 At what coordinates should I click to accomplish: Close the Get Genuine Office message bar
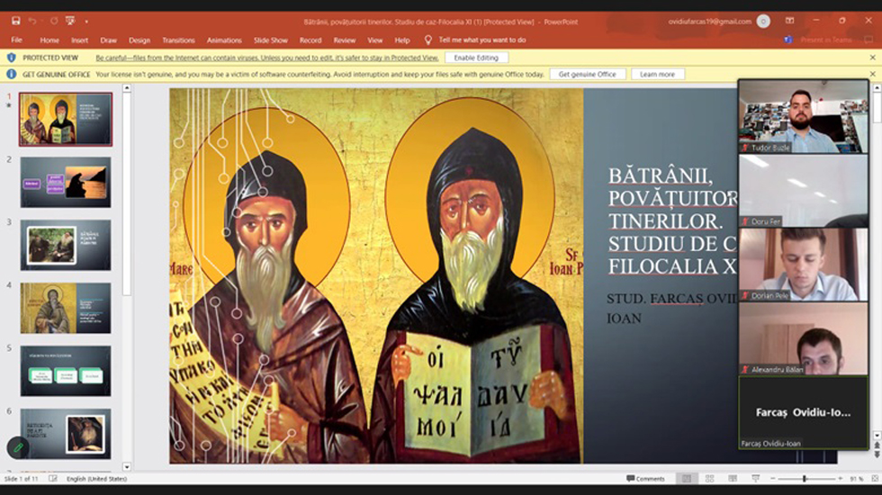(872, 74)
